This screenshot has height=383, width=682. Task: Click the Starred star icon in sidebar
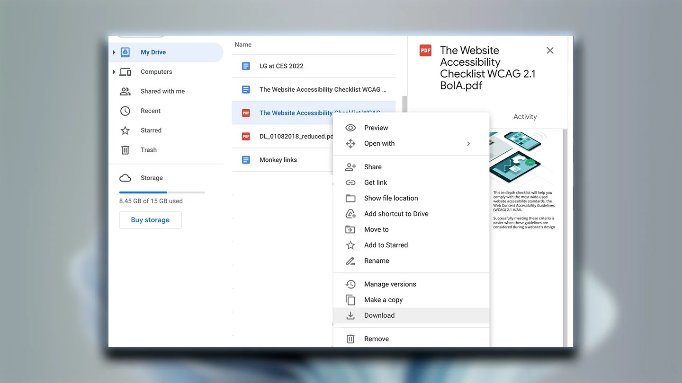pyautogui.click(x=125, y=131)
